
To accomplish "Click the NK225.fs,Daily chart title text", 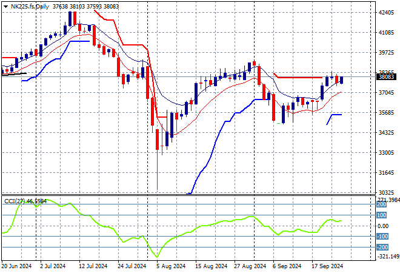I will click(x=30, y=7).
